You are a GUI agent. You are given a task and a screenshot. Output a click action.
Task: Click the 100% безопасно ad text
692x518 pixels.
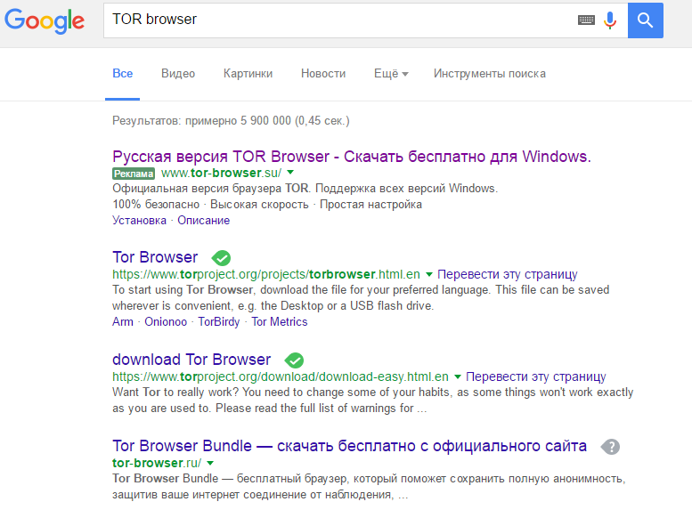coord(156,205)
